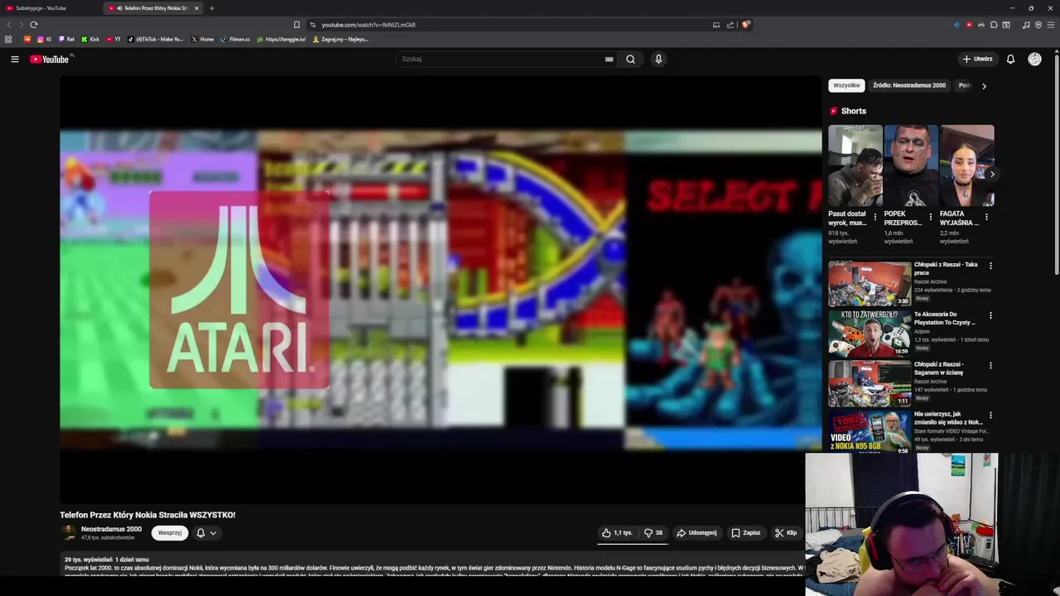Open the X Home bookmark
This screenshot has width=1060, height=596.
click(203, 39)
